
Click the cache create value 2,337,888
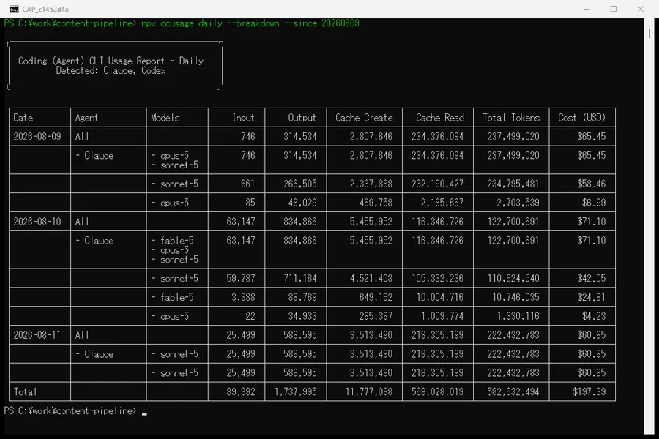click(x=371, y=184)
